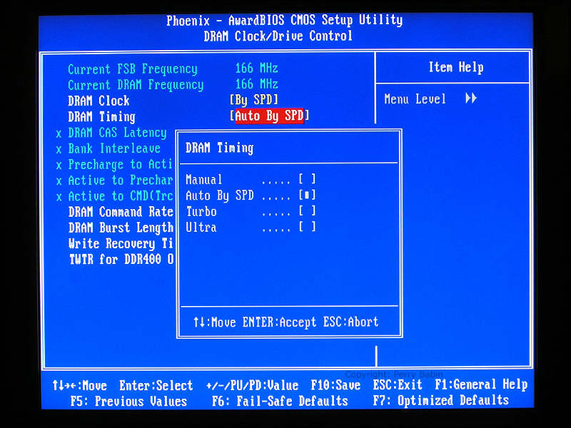
Task: Select the DRAM Burst Length row
Action: 121,228
